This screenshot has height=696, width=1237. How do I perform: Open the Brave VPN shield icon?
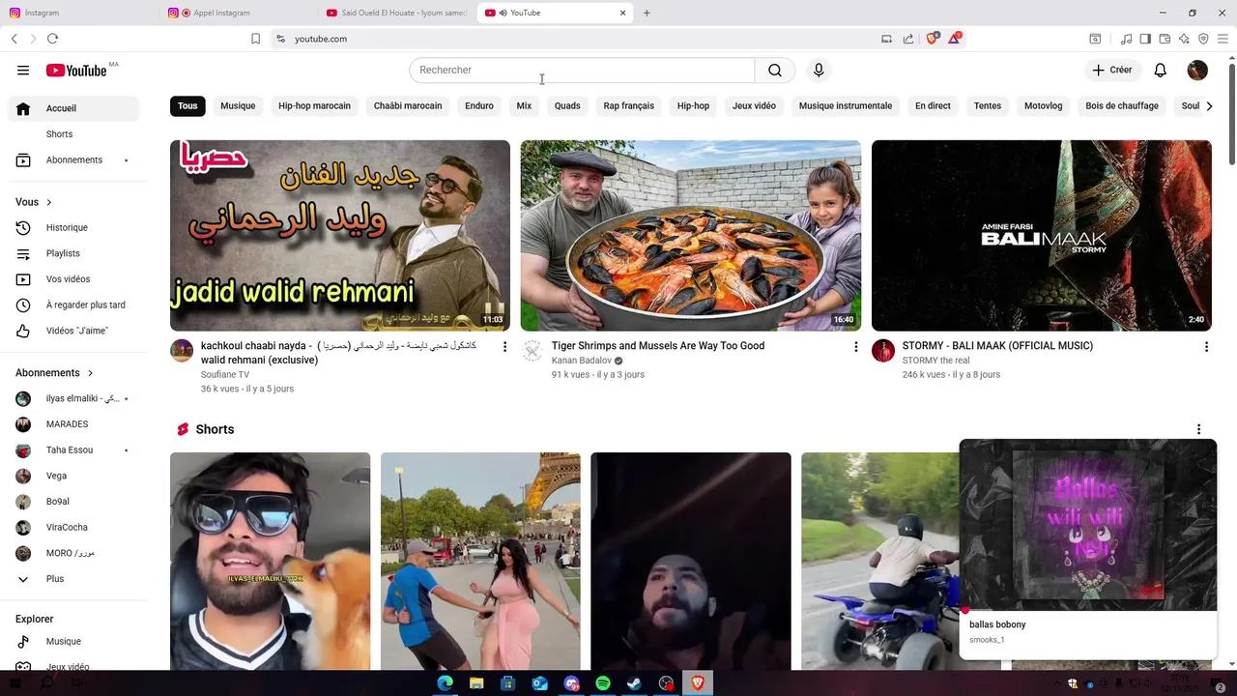(x=1203, y=39)
